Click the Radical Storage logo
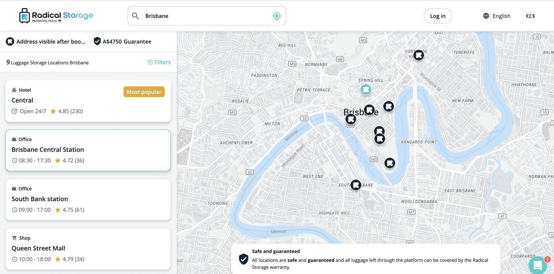 point(56,16)
